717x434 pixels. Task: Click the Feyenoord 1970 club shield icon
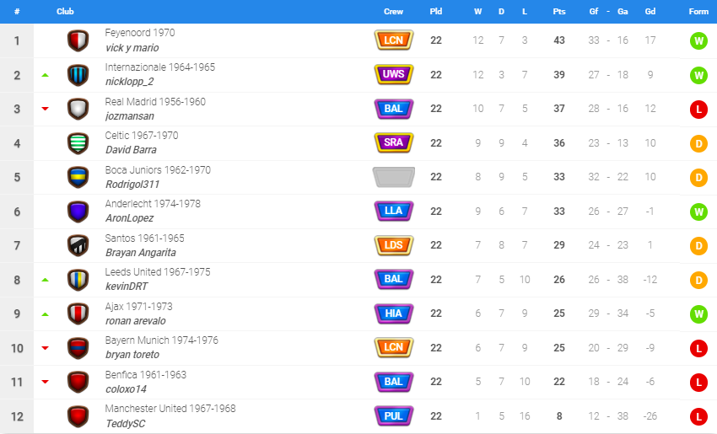click(x=78, y=40)
